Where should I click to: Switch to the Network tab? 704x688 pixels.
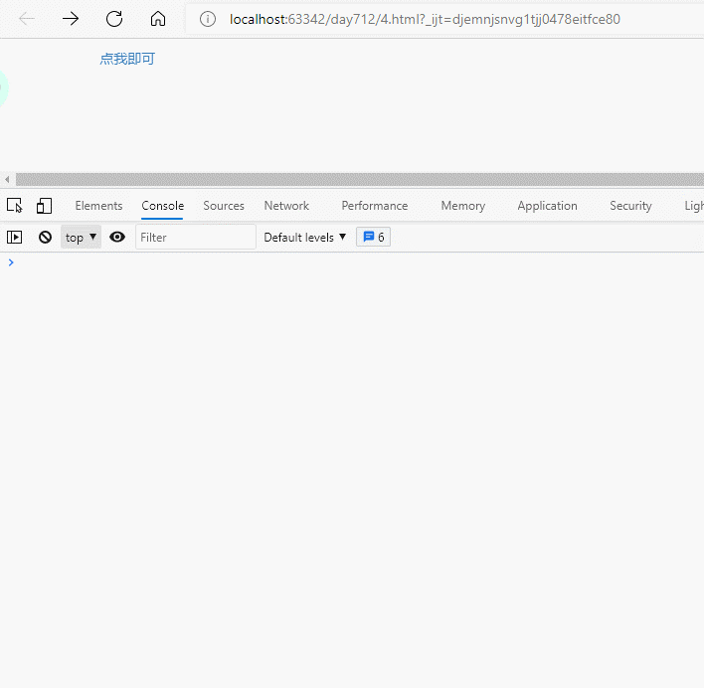286,206
